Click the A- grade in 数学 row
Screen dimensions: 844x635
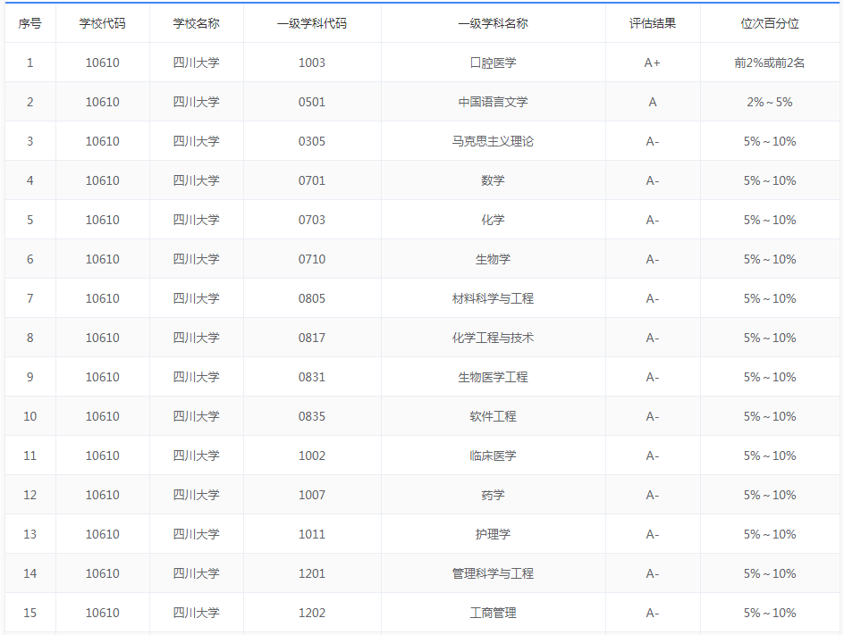[x=653, y=180]
